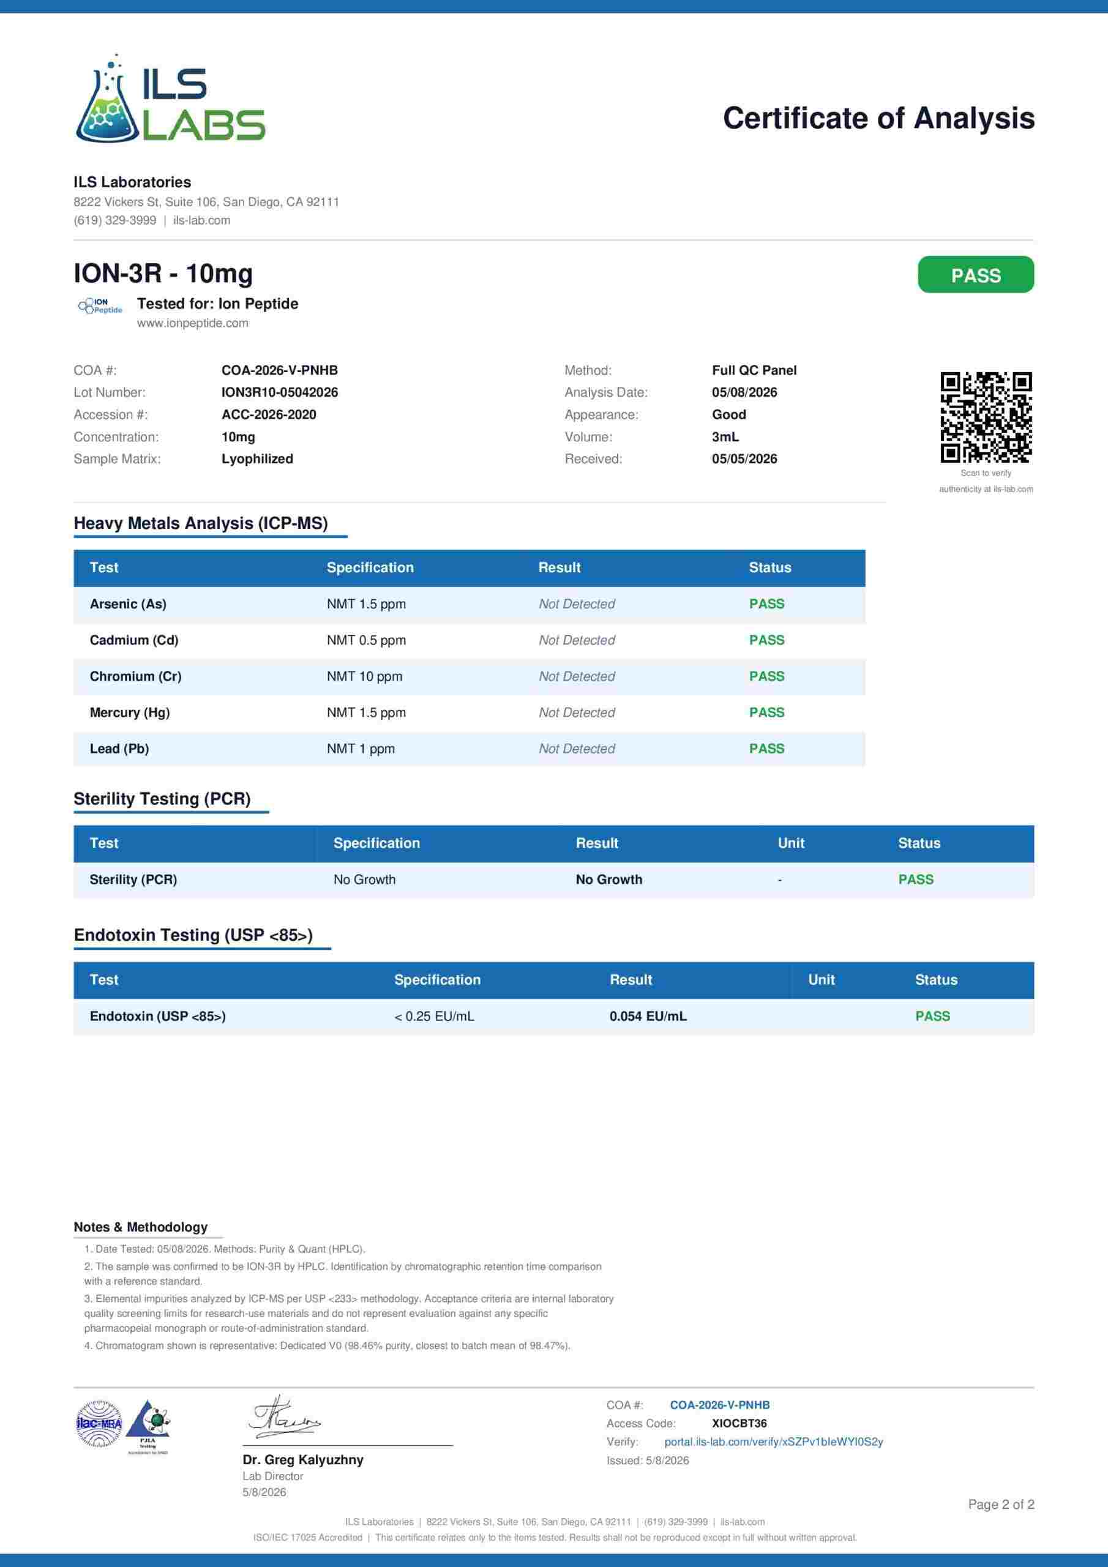The image size is (1108, 1567).
Task: Click the ILS Labs flask logo
Action: click(x=170, y=97)
